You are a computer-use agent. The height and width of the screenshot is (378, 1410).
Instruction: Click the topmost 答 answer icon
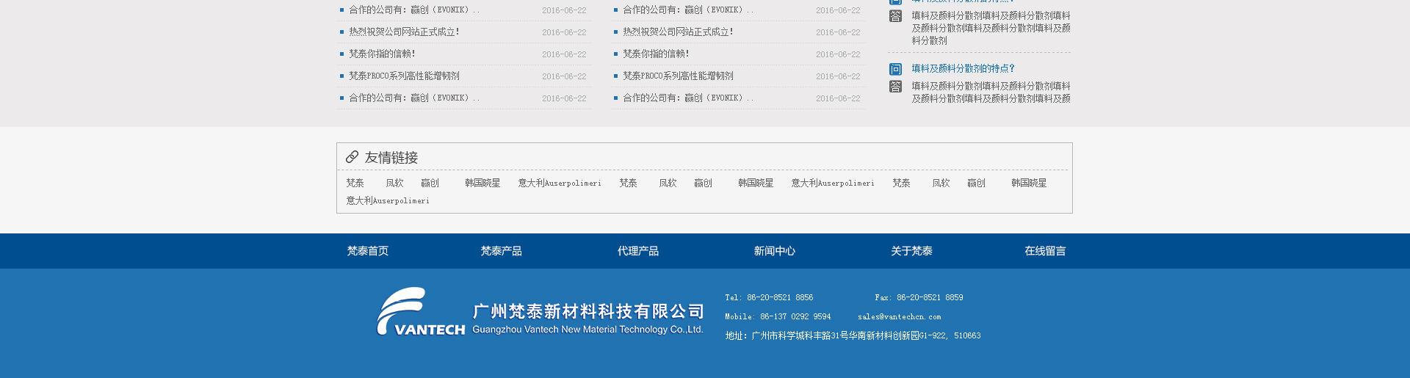[x=895, y=16]
